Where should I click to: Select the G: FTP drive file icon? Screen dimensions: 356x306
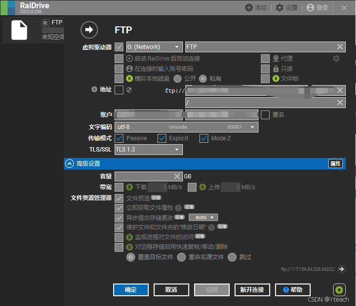pyautogui.click(x=20, y=30)
